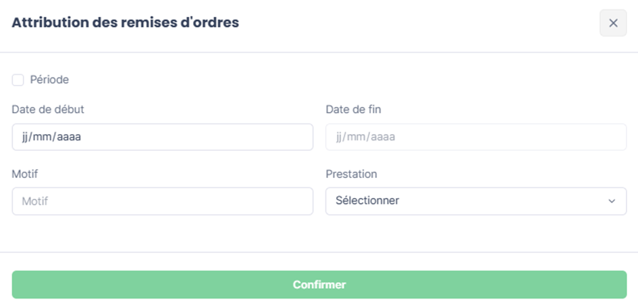Click into the Motif text field

162,201
